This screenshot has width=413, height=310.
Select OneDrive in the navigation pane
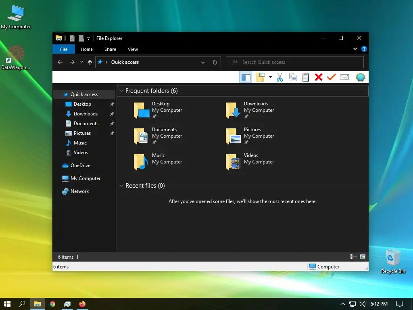click(80, 165)
